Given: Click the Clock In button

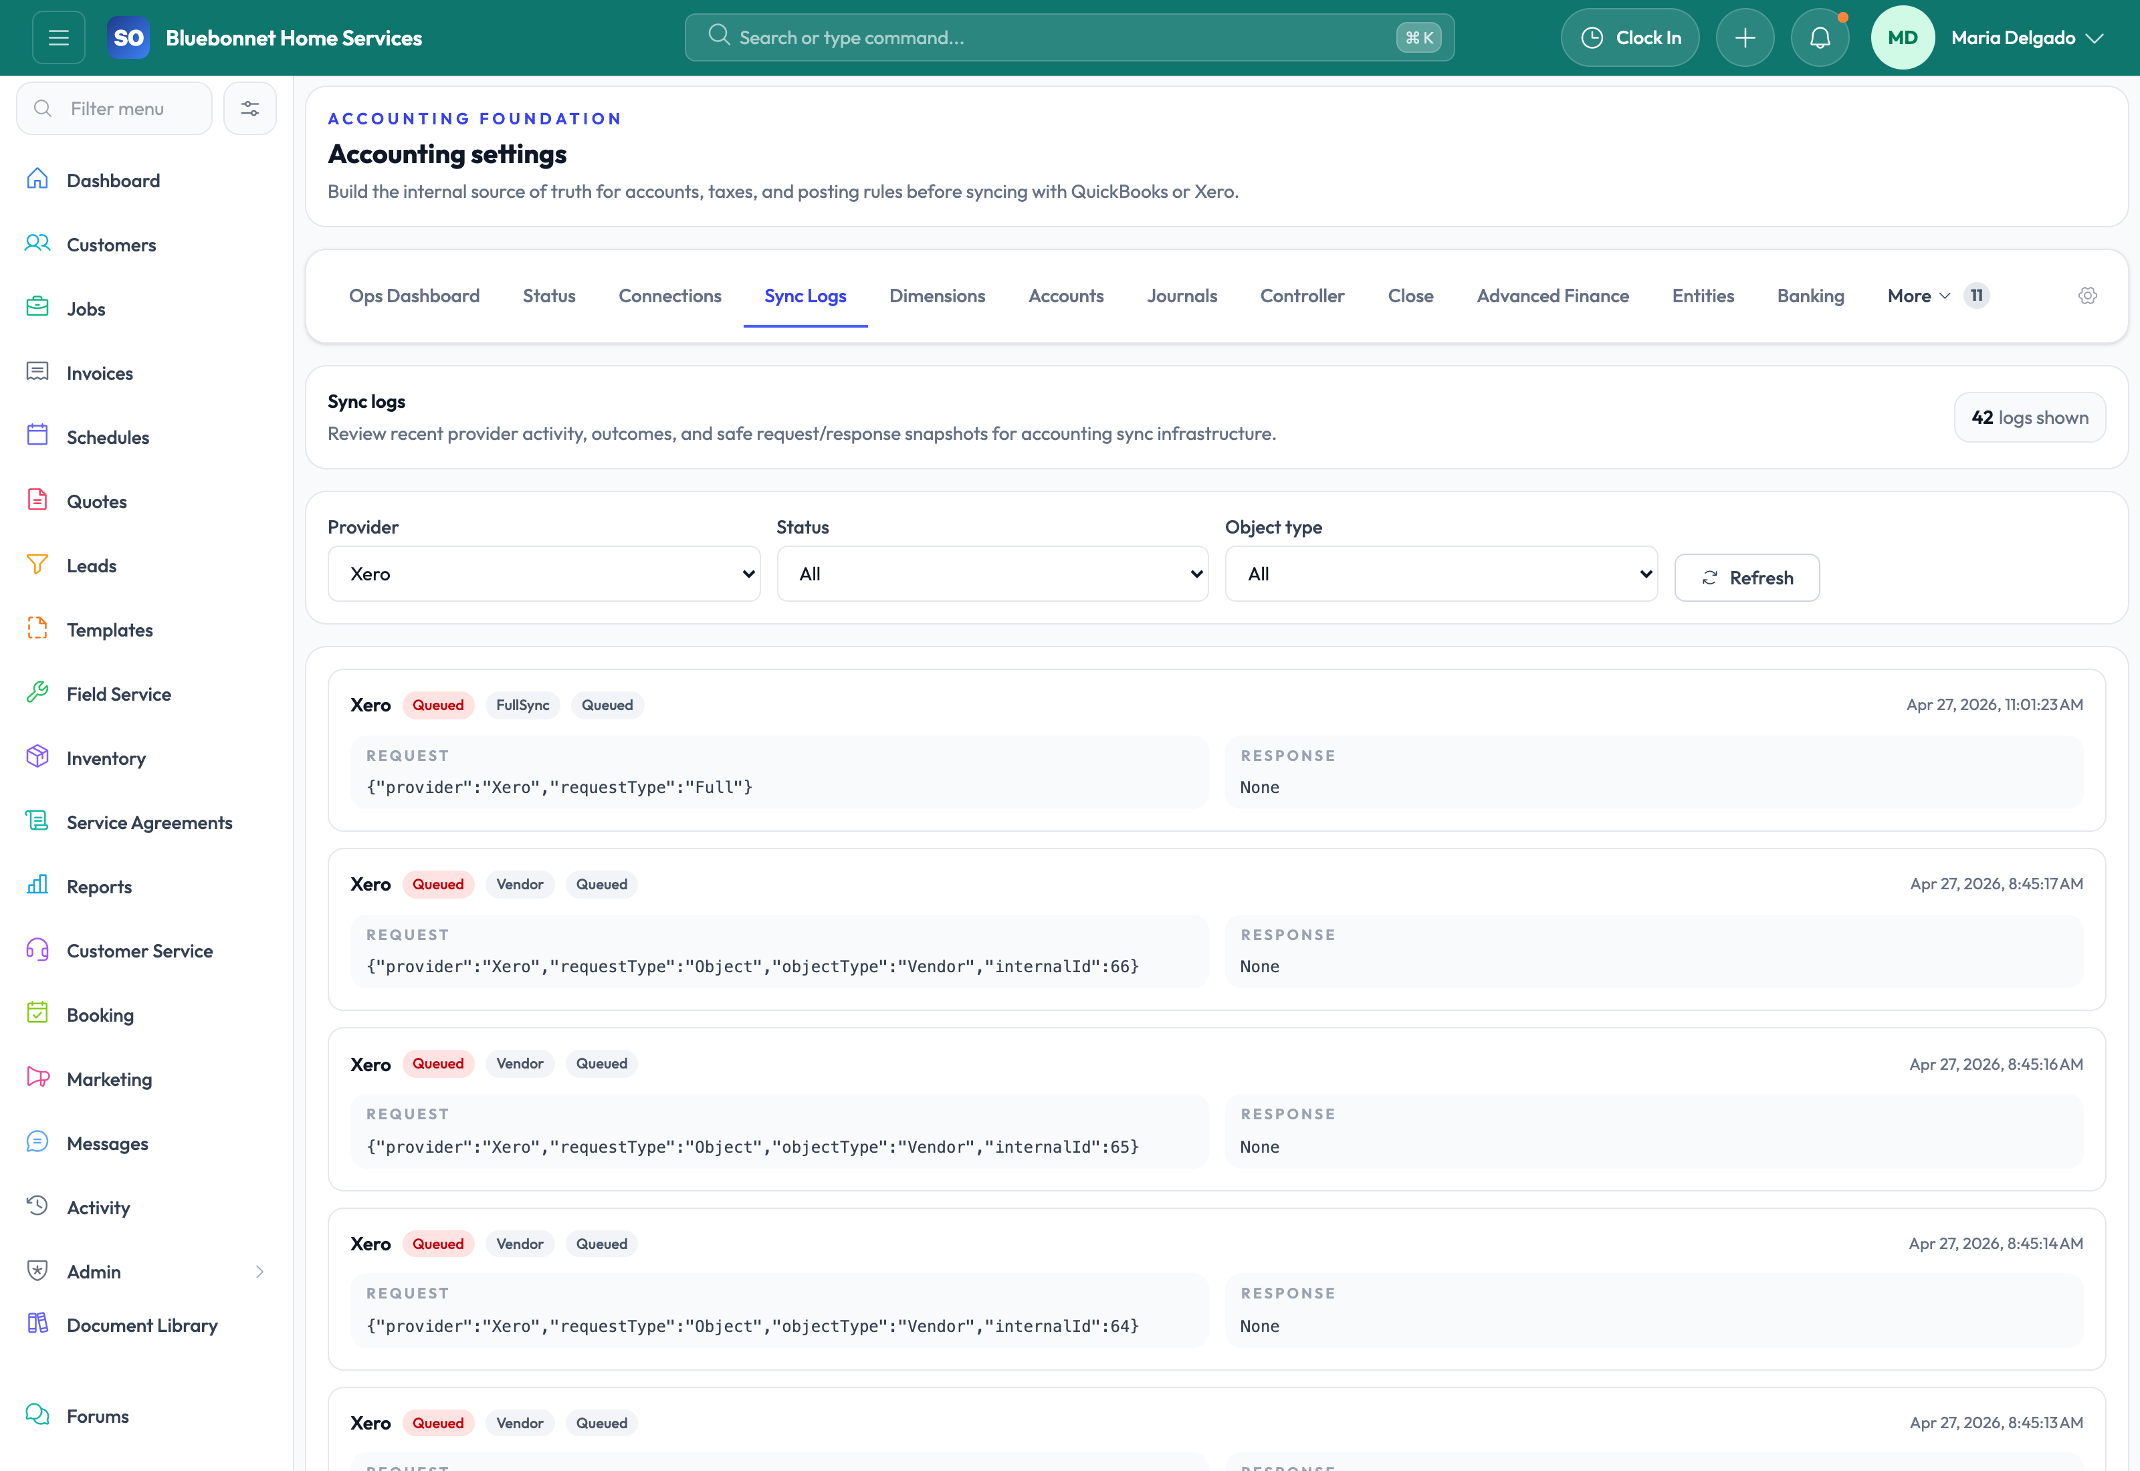Looking at the screenshot, I should pos(1630,38).
